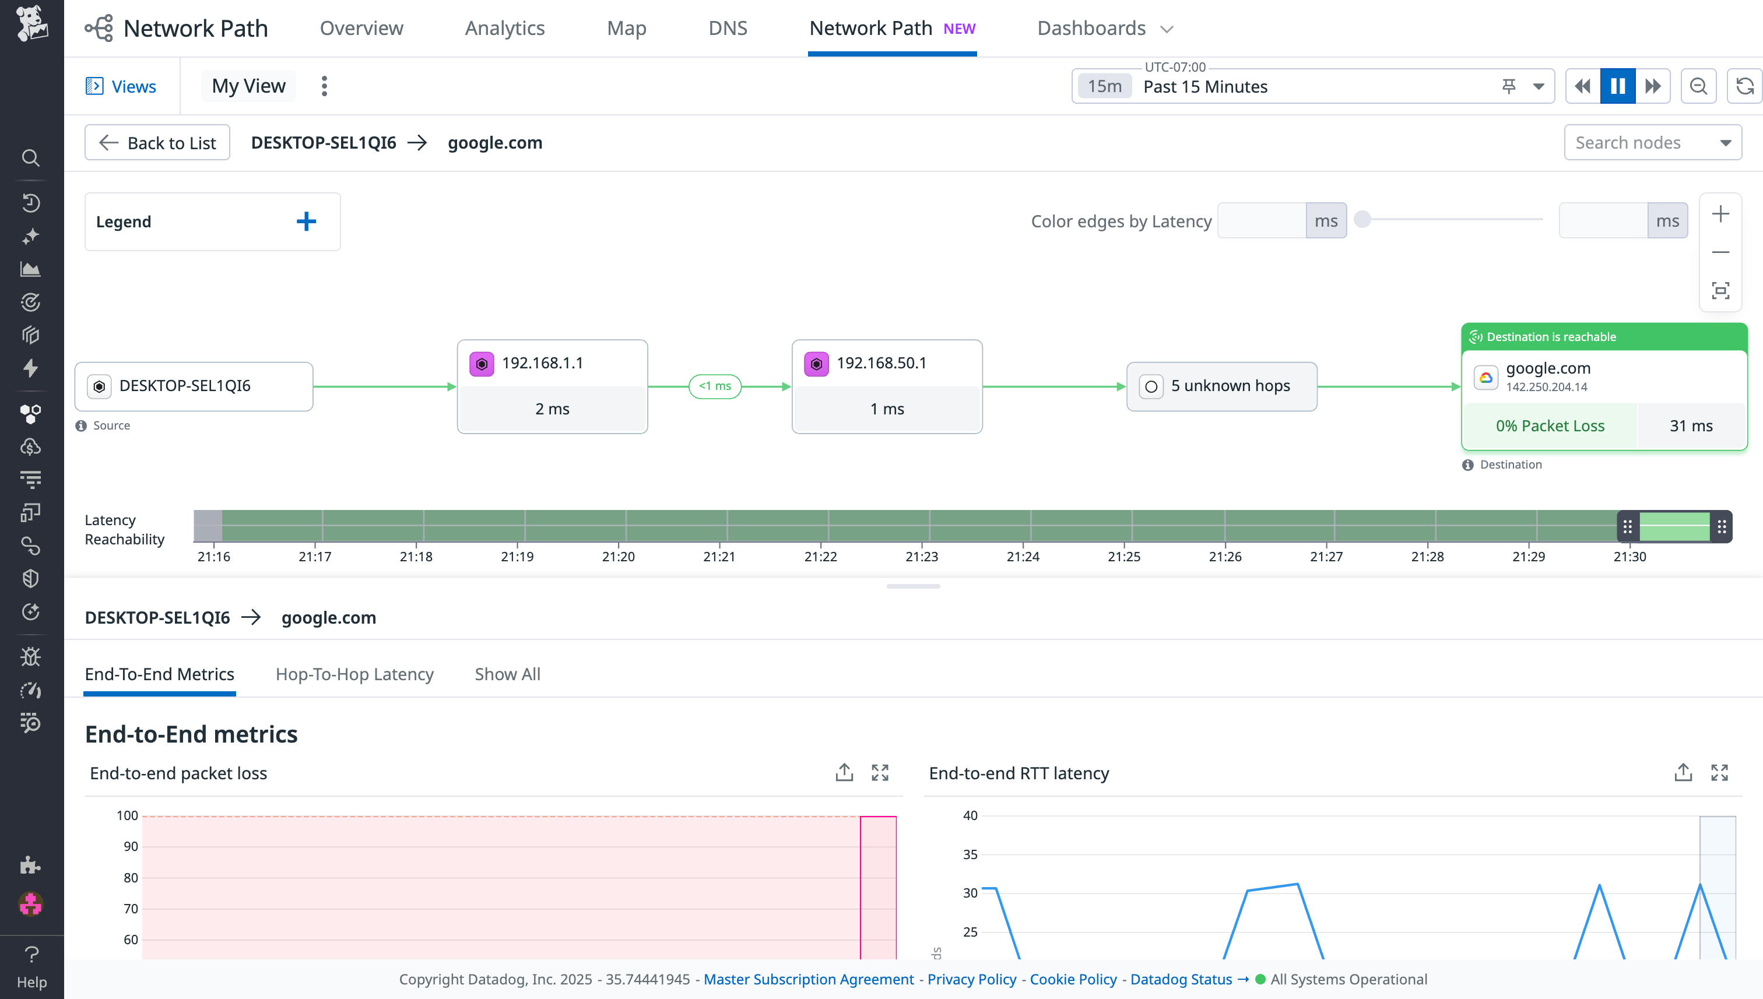
Task: Pause live data updates
Action: tap(1617, 86)
